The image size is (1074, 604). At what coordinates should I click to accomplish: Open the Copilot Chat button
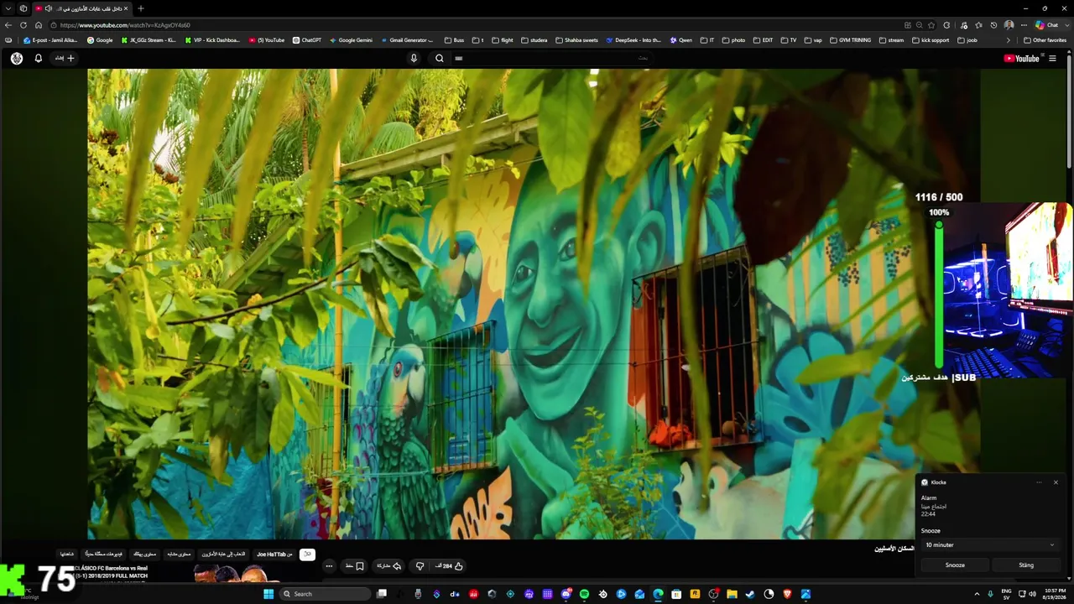(1046, 25)
